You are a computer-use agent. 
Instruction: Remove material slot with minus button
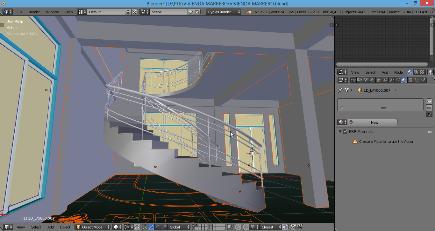[x=429, y=108]
